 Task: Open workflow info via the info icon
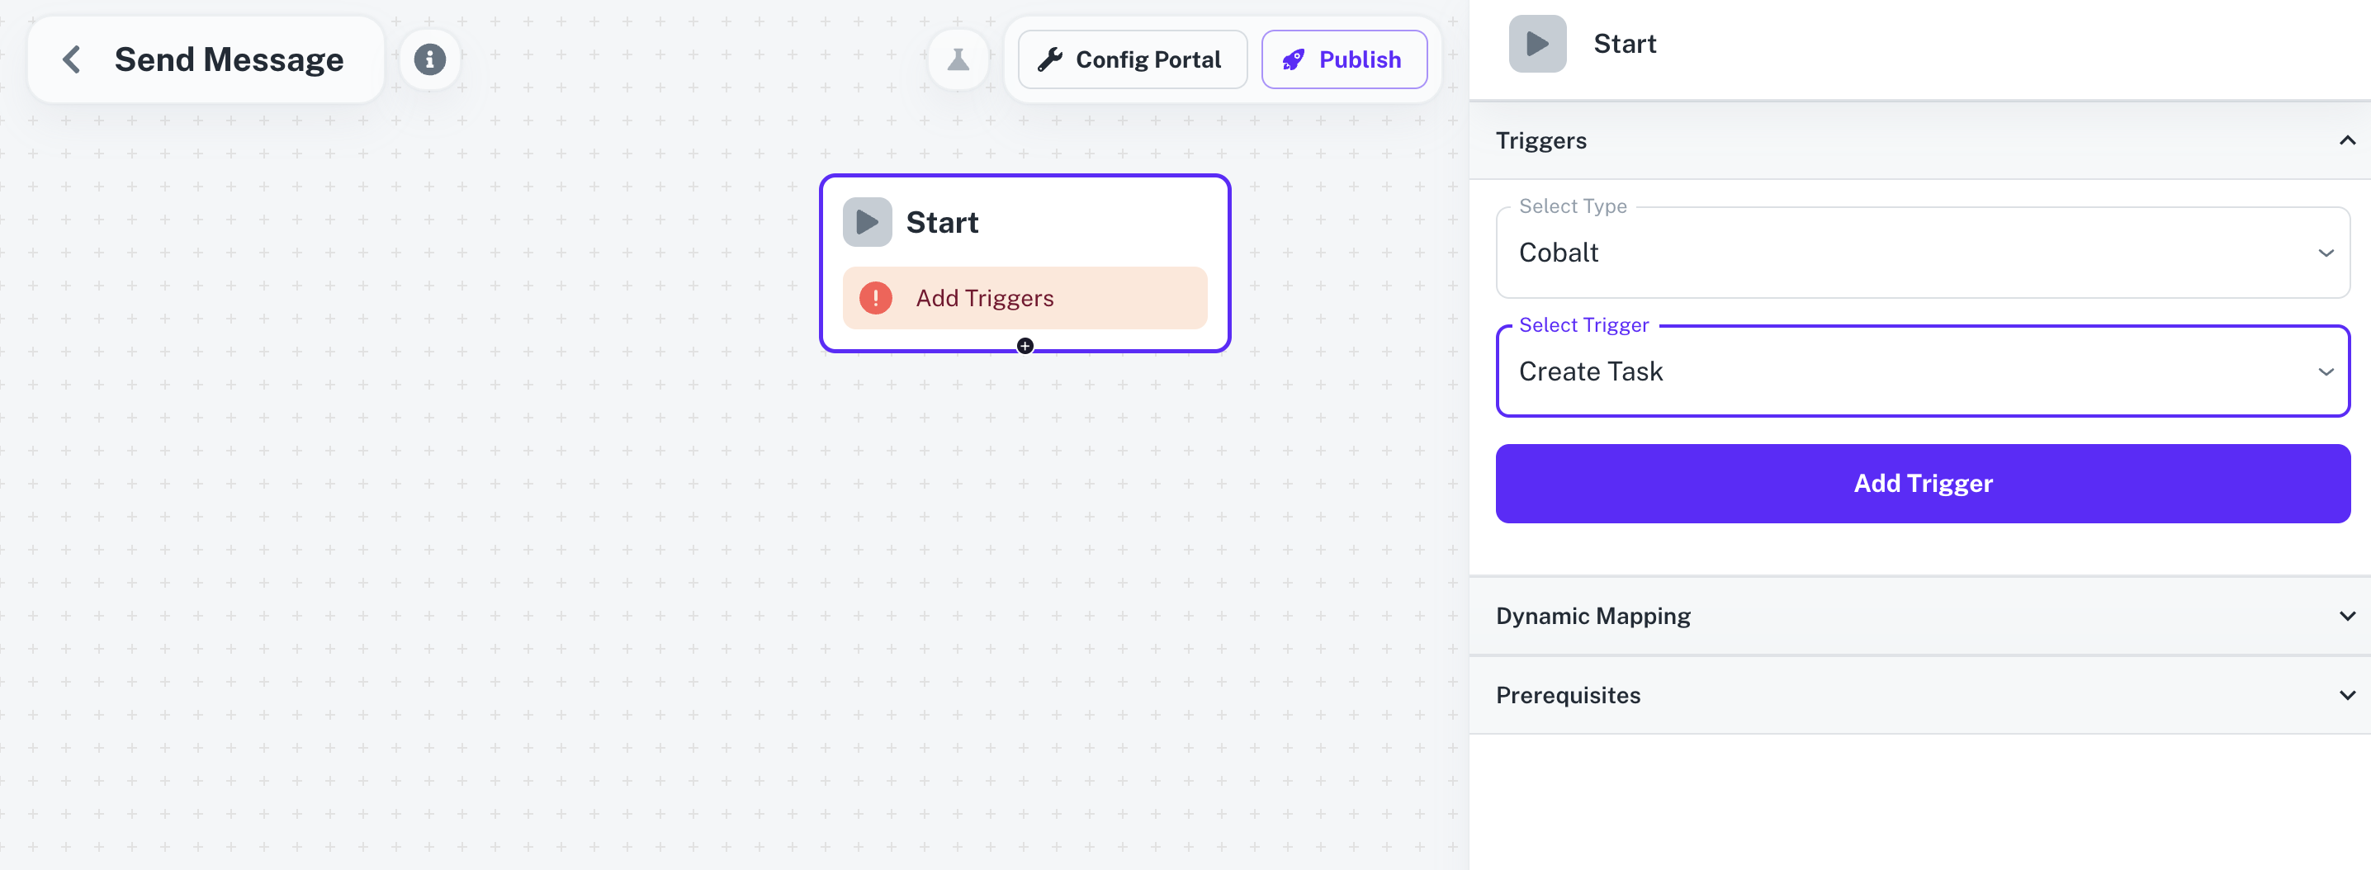pyautogui.click(x=429, y=58)
